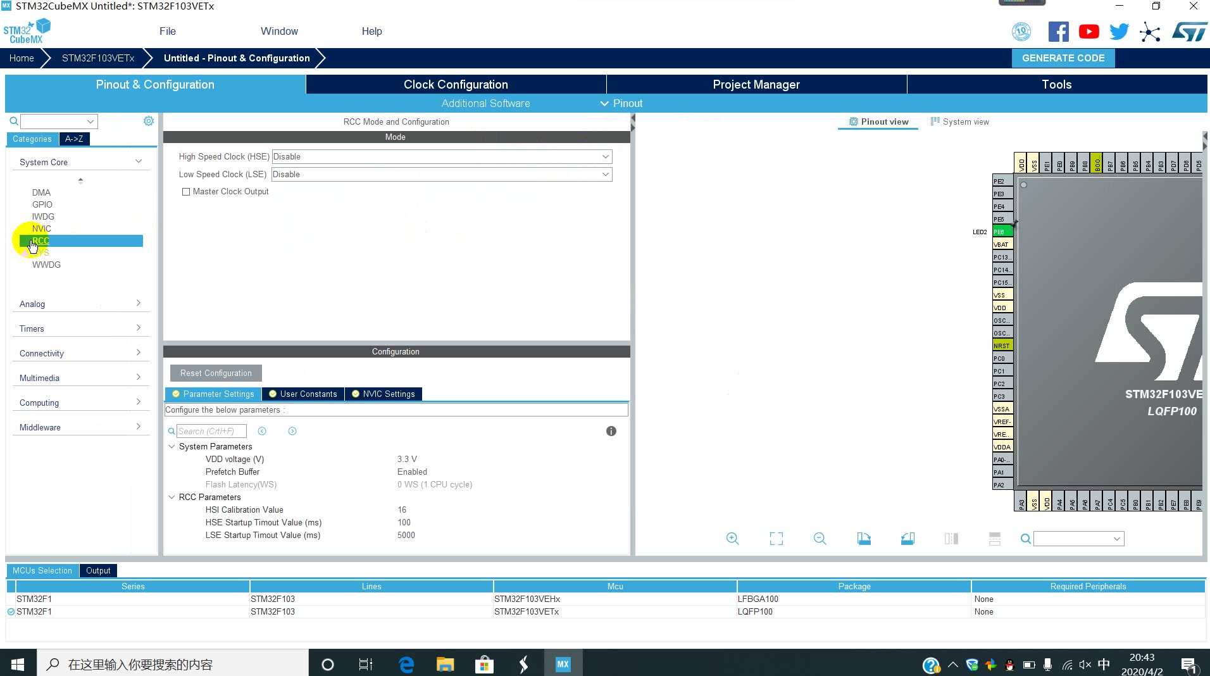Viewport: 1210px width, 676px height.
Task: Open Task View on the taskbar
Action: (x=366, y=665)
